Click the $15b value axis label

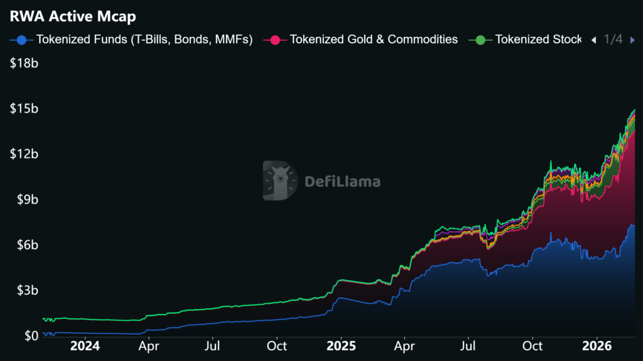point(24,109)
